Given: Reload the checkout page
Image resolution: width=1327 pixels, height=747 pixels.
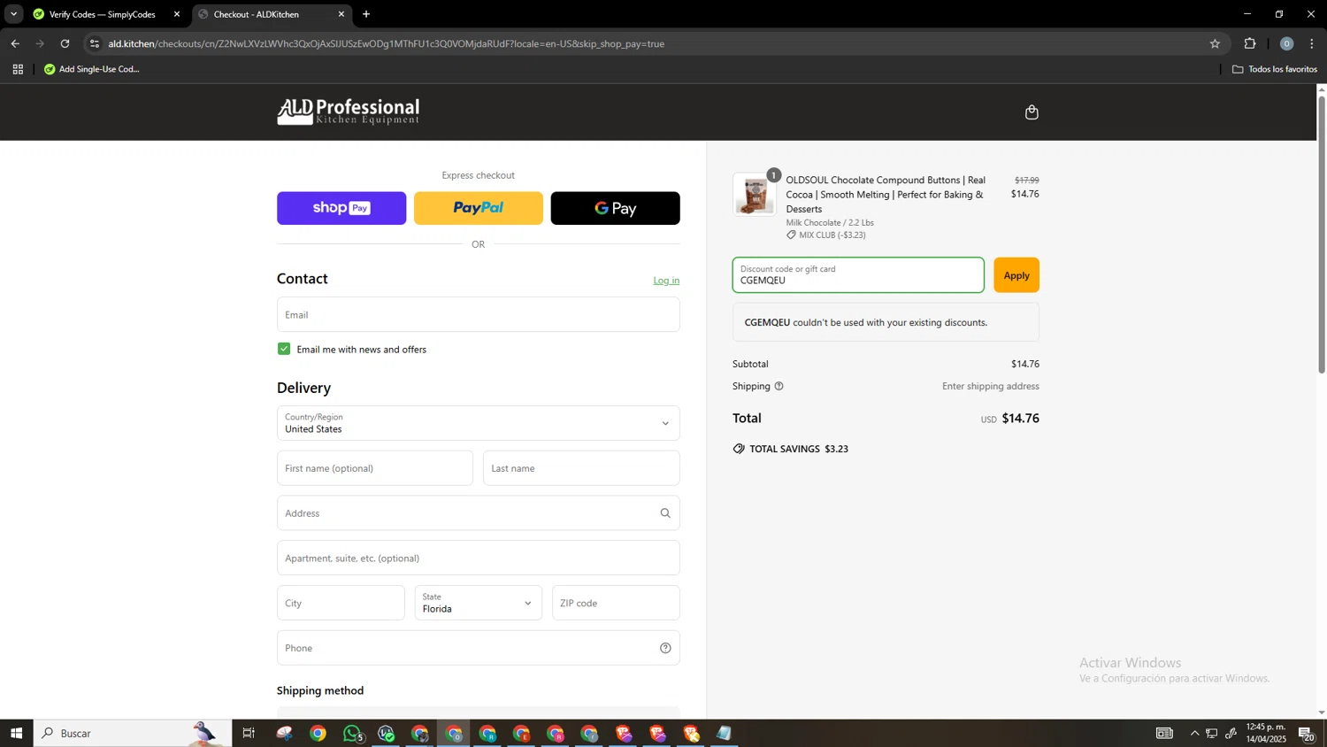Looking at the screenshot, I should [65, 43].
